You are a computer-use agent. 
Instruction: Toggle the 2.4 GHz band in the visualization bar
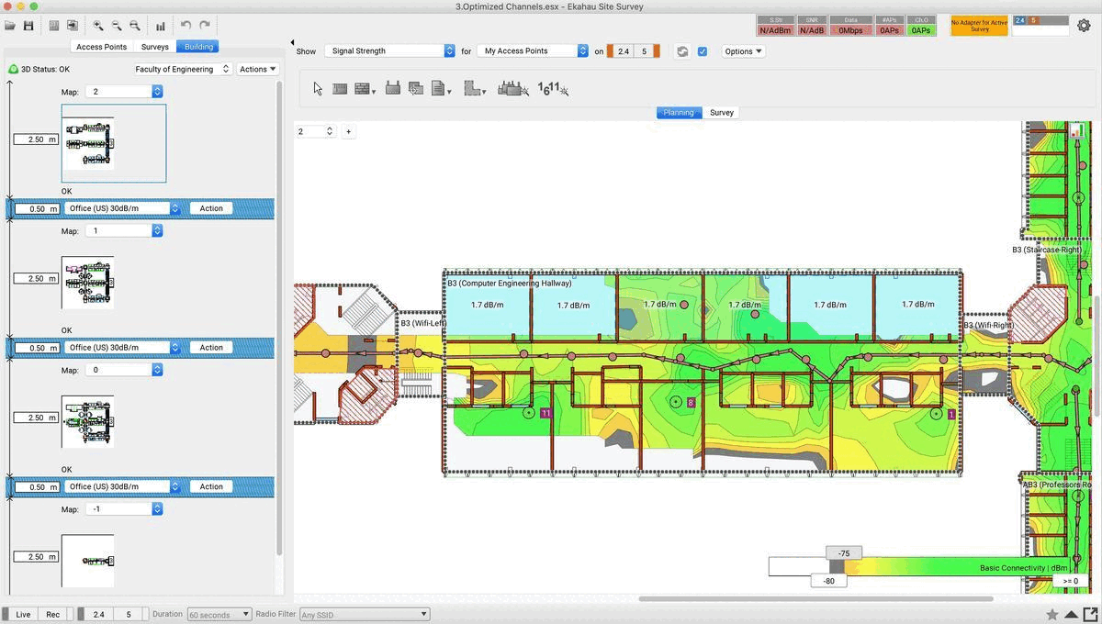[x=624, y=51]
